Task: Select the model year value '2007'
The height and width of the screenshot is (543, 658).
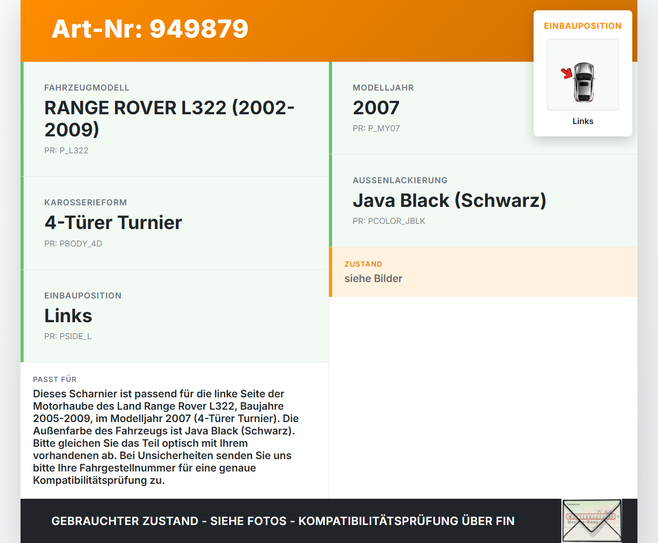Action: [x=376, y=108]
